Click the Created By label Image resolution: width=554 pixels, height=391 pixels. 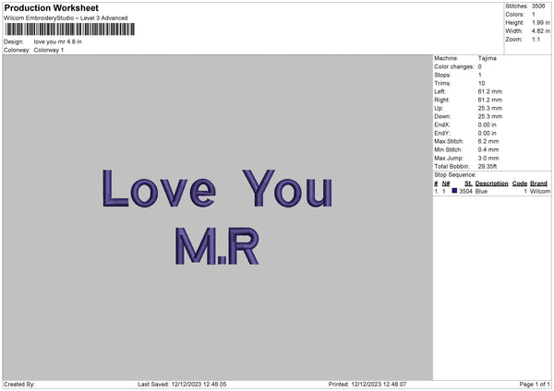click(19, 385)
